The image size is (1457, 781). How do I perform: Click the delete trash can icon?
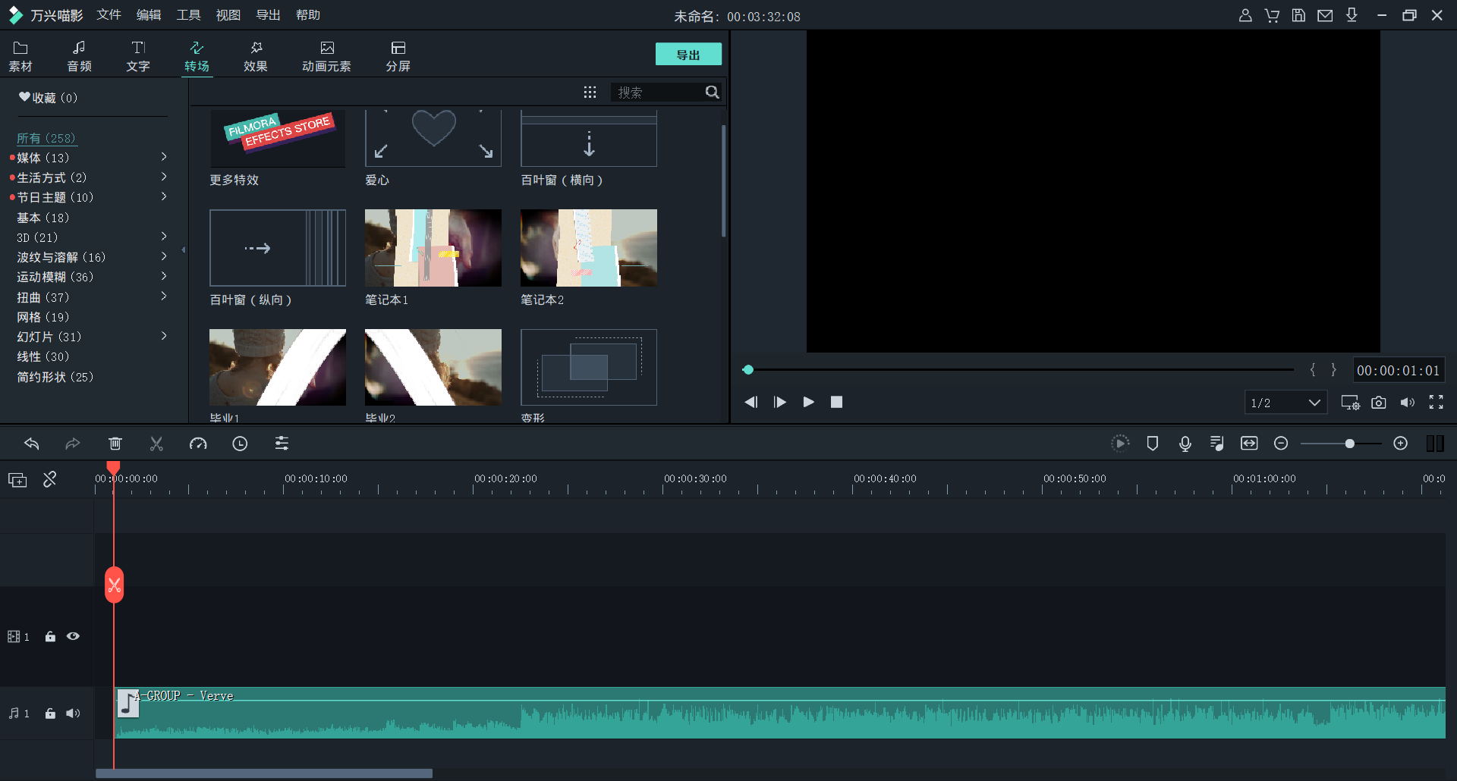tap(115, 444)
